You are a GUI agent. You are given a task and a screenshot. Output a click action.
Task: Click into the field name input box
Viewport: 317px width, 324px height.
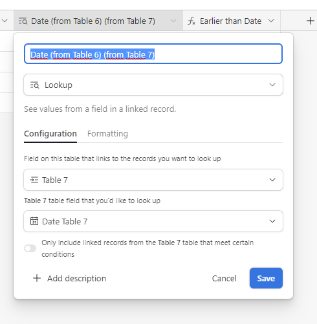(153, 54)
